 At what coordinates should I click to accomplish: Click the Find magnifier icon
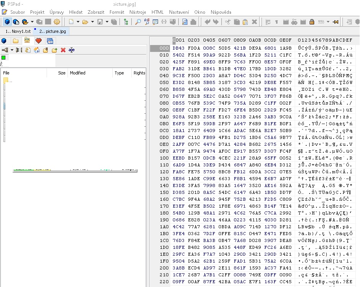[138, 22]
